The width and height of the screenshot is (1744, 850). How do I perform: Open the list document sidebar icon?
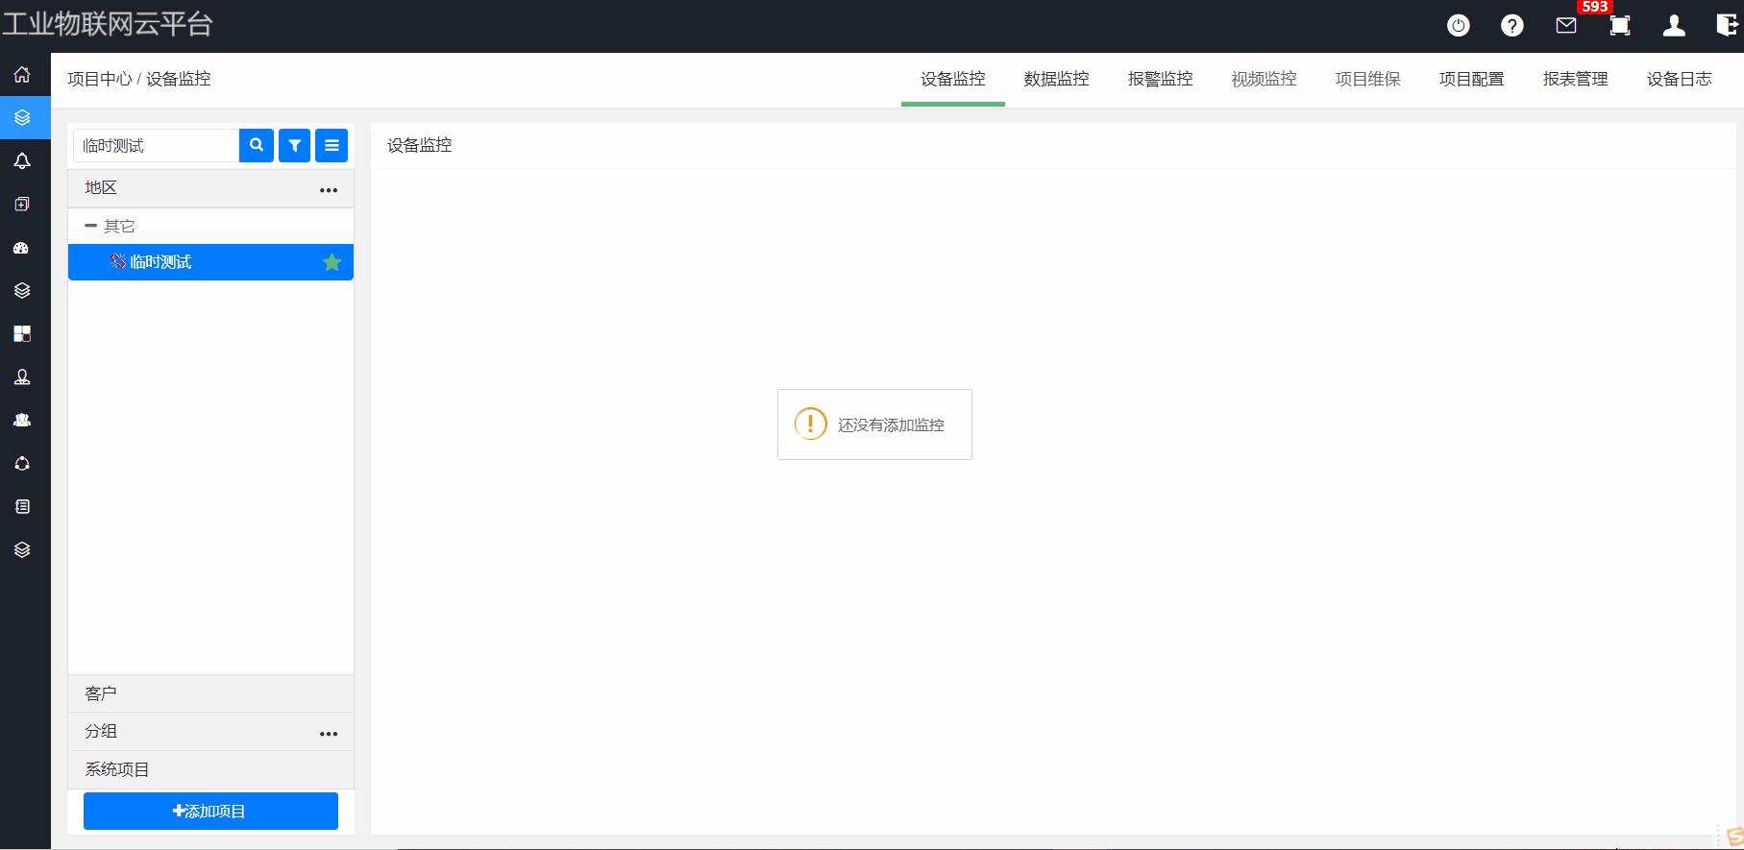click(22, 506)
